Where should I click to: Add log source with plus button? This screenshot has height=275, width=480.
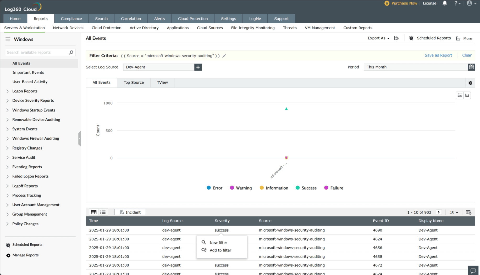coord(198,67)
